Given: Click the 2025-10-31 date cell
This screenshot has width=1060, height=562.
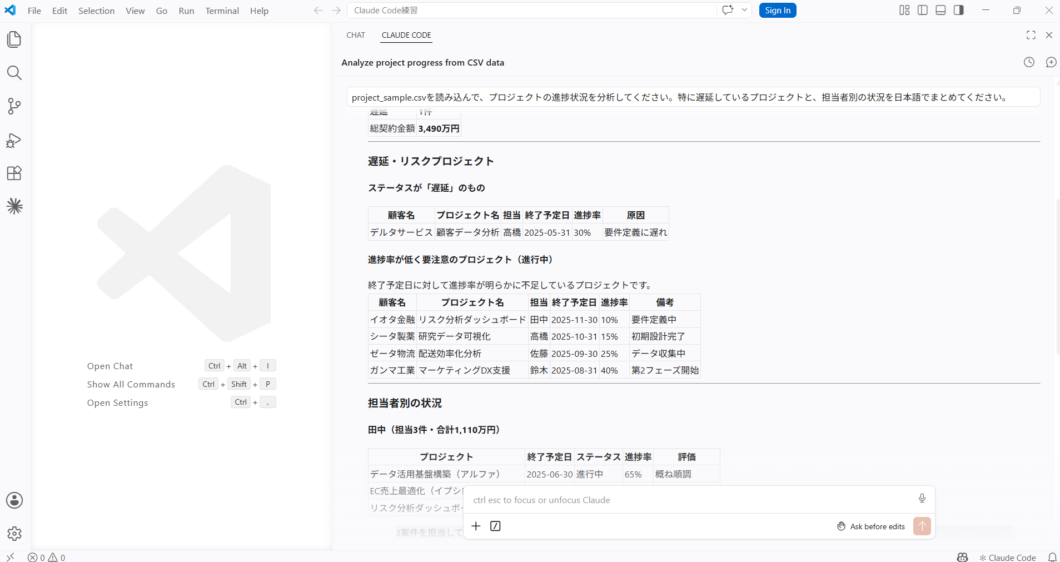Looking at the screenshot, I should pos(574,336).
